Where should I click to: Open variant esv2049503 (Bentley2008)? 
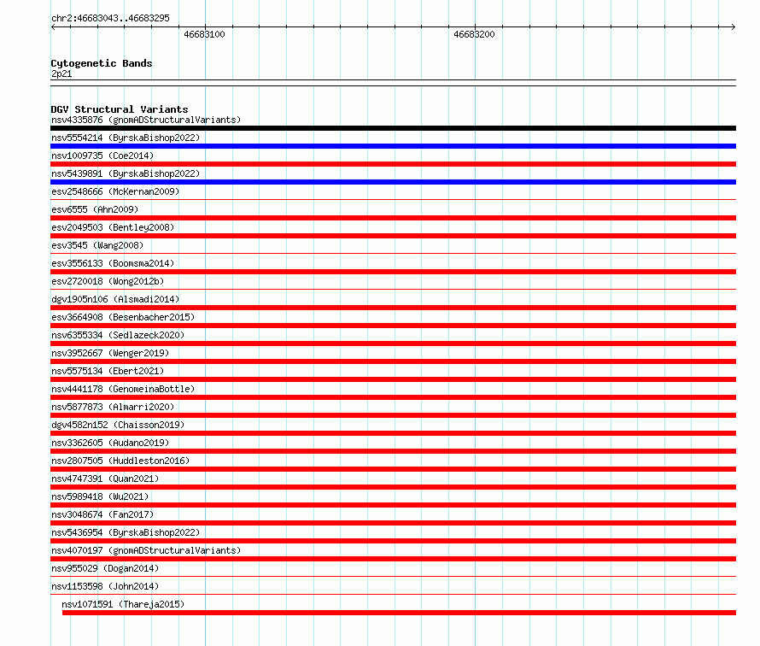click(x=113, y=227)
